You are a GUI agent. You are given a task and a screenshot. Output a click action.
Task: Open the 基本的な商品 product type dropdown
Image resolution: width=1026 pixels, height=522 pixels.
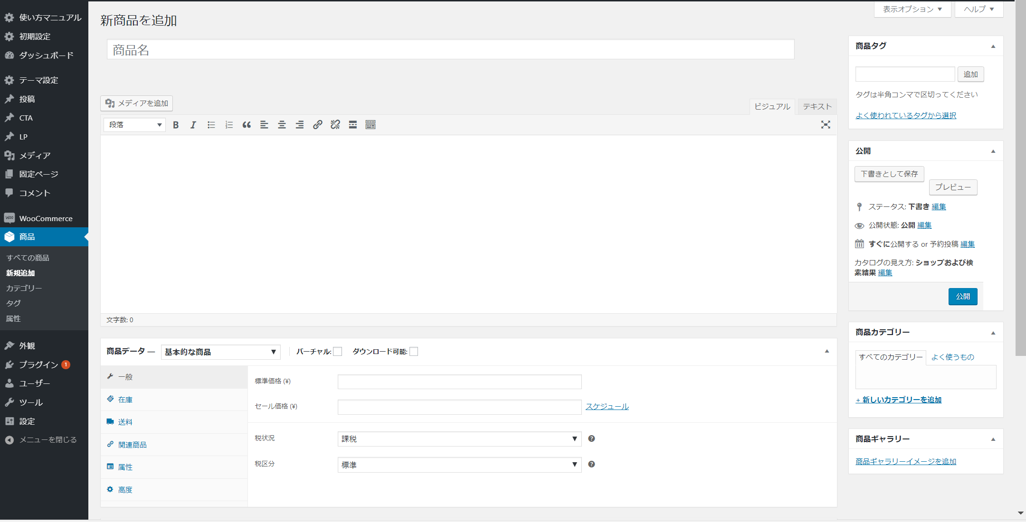pyautogui.click(x=220, y=352)
